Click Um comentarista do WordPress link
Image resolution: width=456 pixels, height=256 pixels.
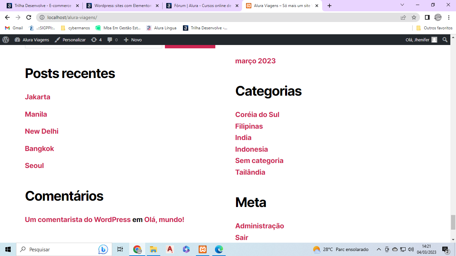tap(78, 220)
